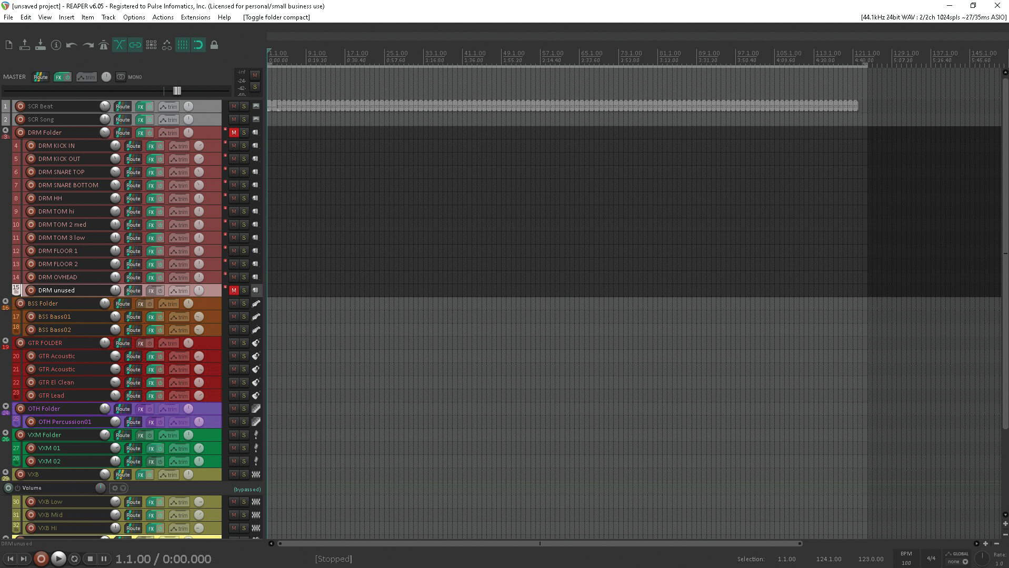Toggle the snap magnet icon
The height and width of the screenshot is (568, 1009).
(x=198, y=45)
